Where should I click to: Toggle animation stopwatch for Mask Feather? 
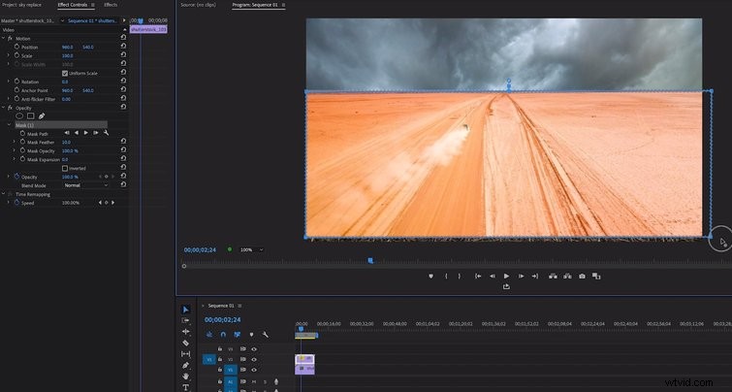(22, 142)
